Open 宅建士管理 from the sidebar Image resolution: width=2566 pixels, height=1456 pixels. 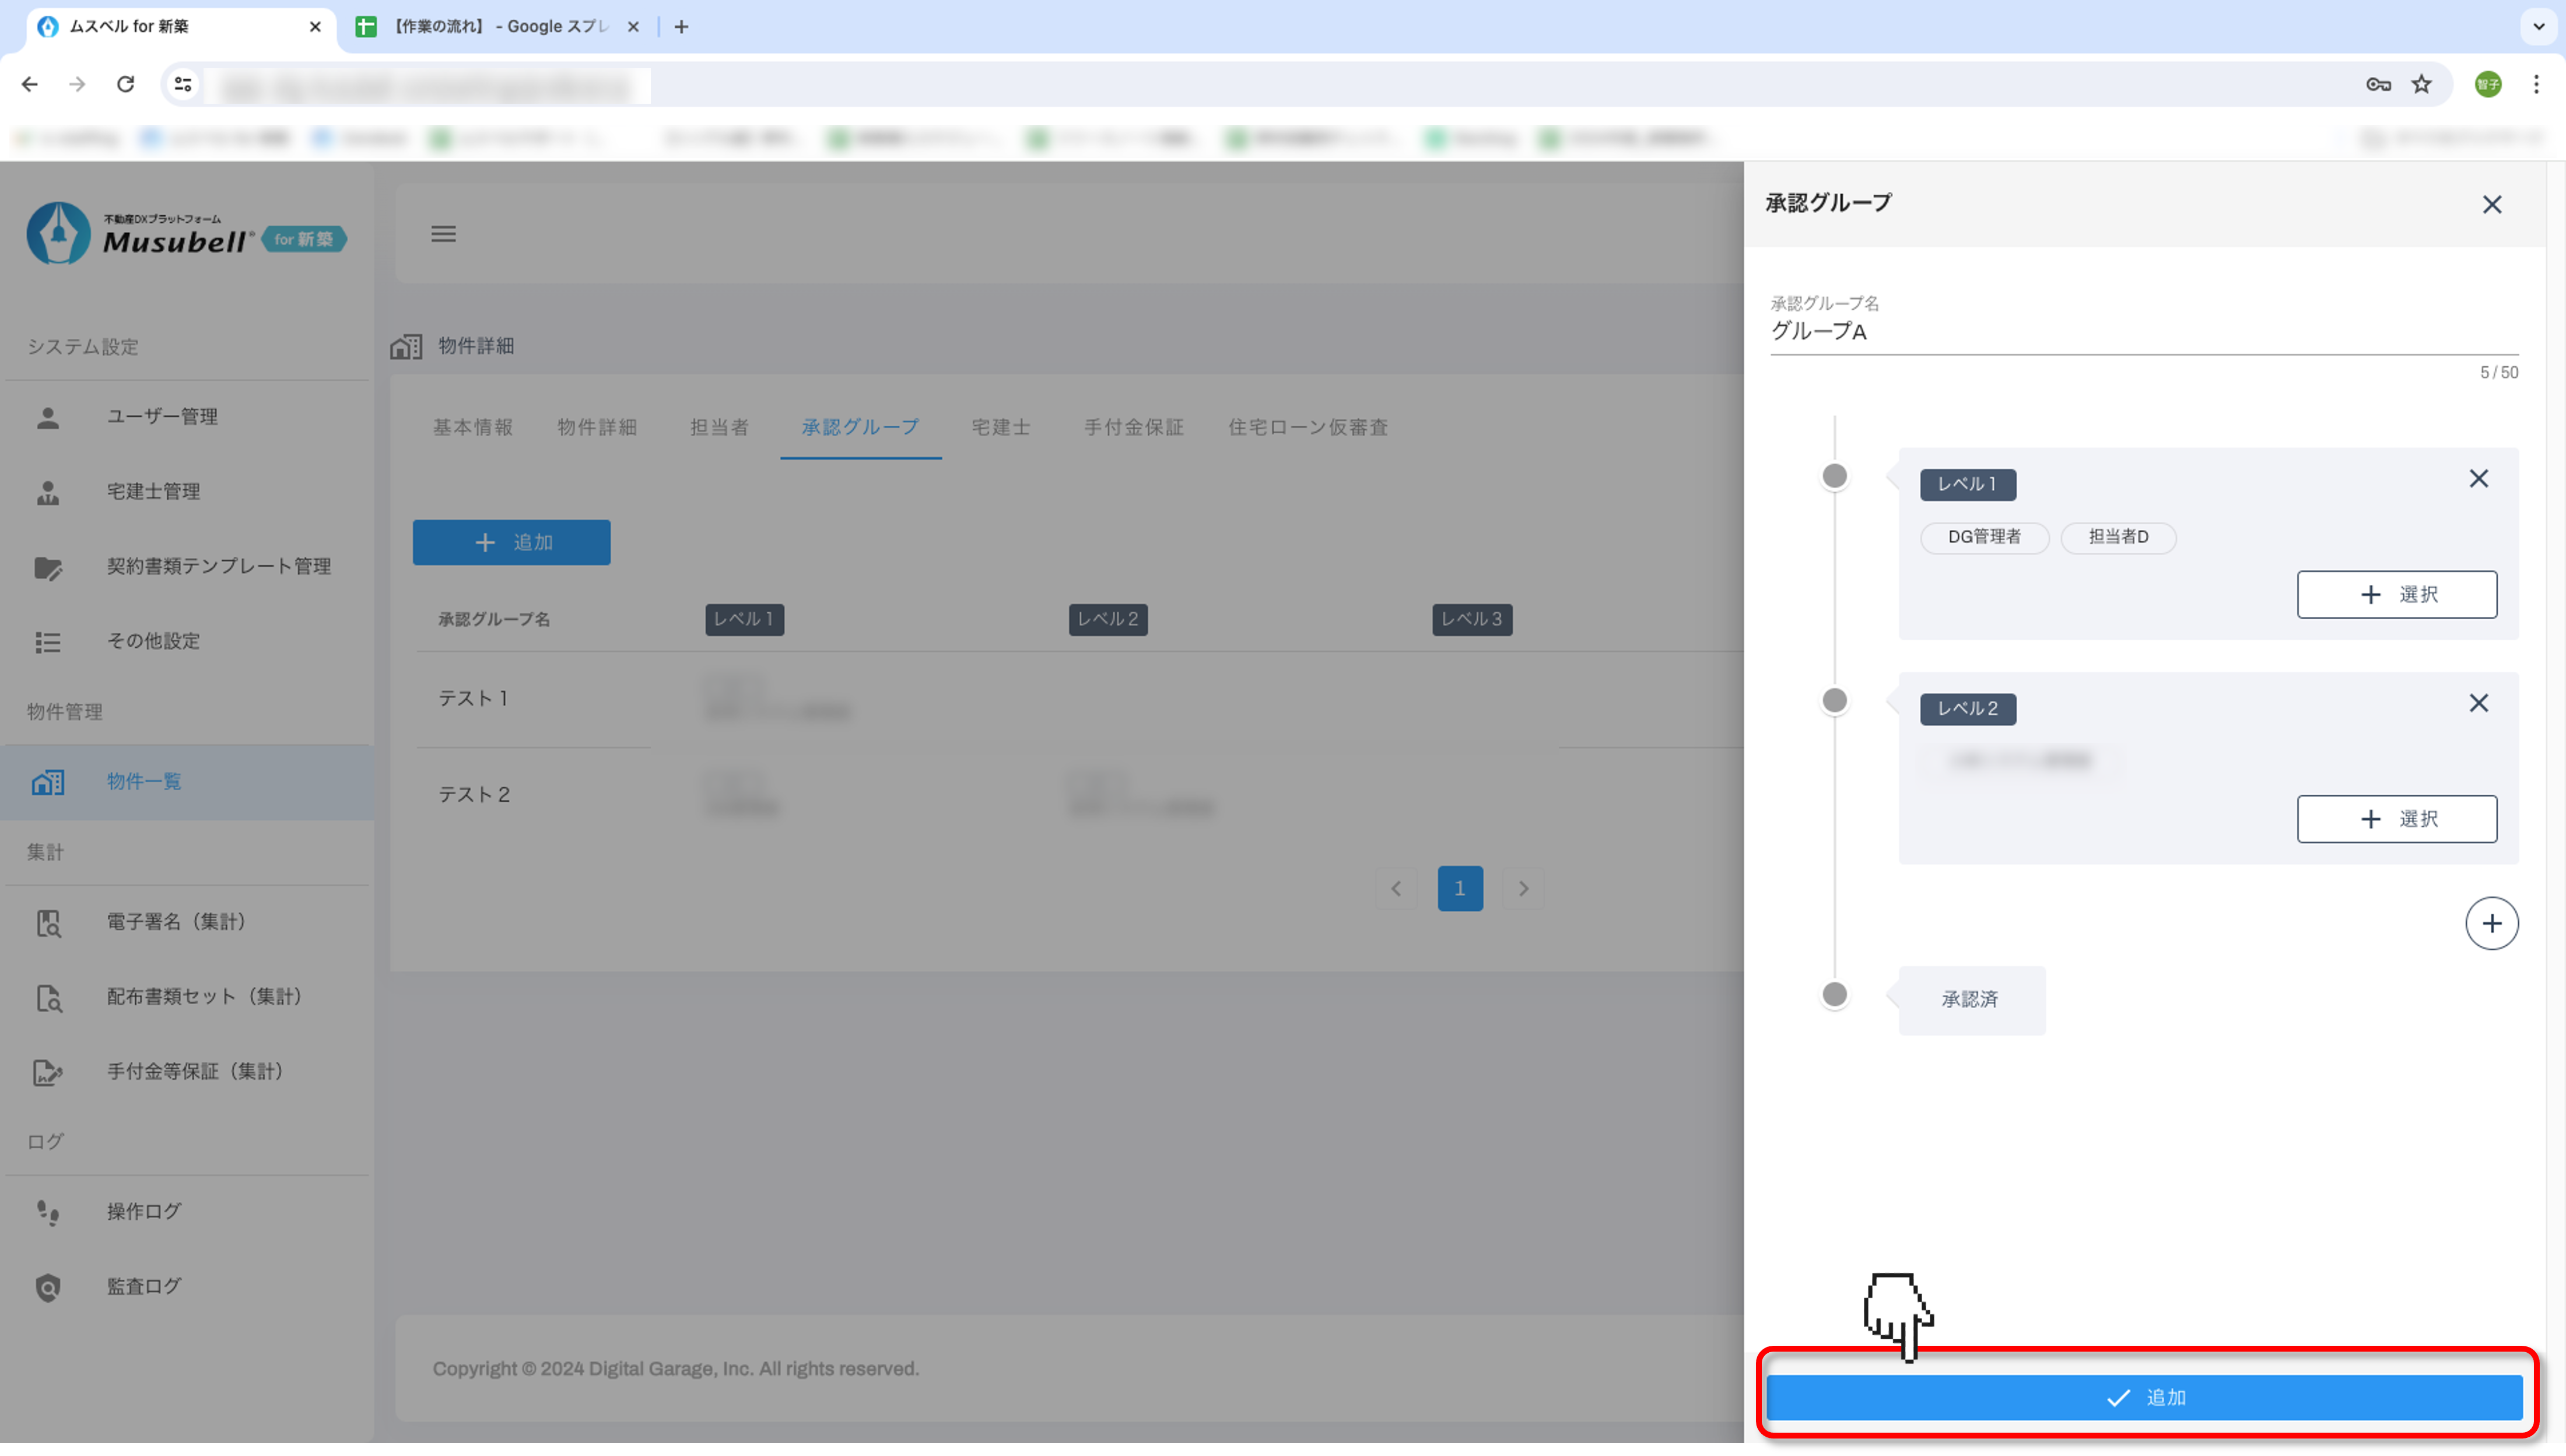pyautogui.click(x=153, y=492)
